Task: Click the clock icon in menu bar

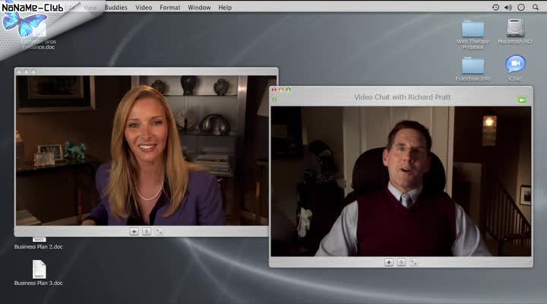Action: point(521,8)
